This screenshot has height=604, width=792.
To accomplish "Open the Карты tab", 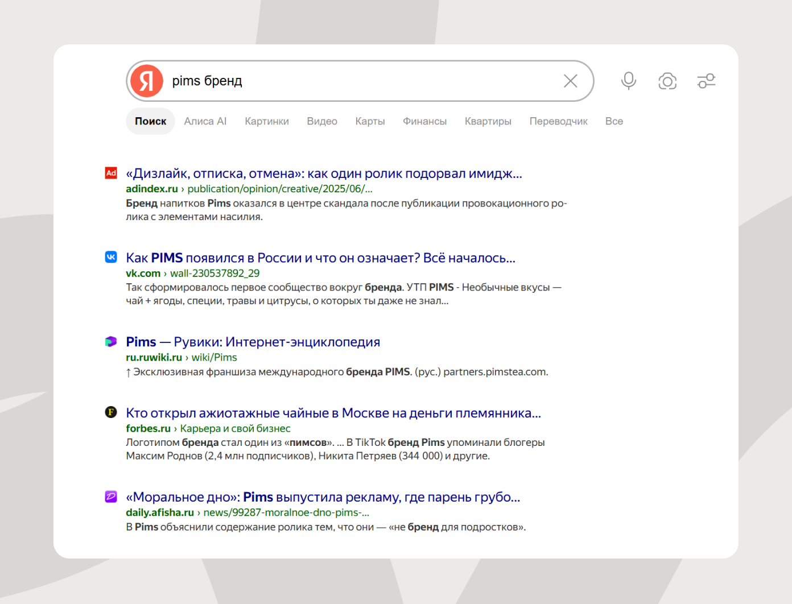I will [370, 121].
